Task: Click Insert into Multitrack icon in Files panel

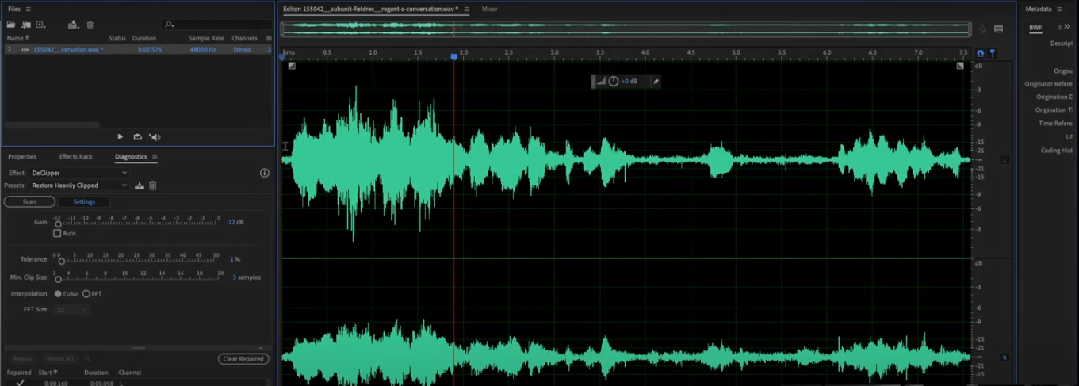Action: coord(74,25)
